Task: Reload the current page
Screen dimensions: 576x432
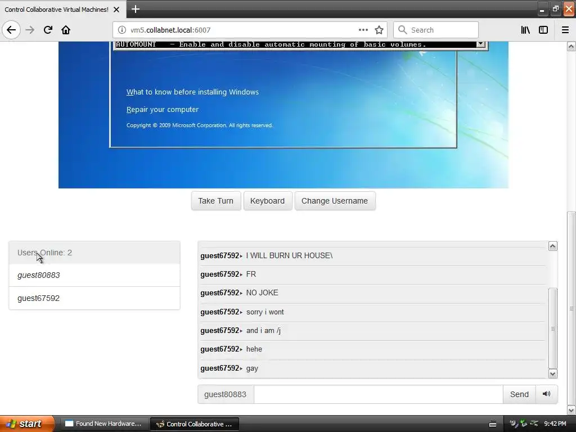Action: pyautogui.click(x=48, y=30)
